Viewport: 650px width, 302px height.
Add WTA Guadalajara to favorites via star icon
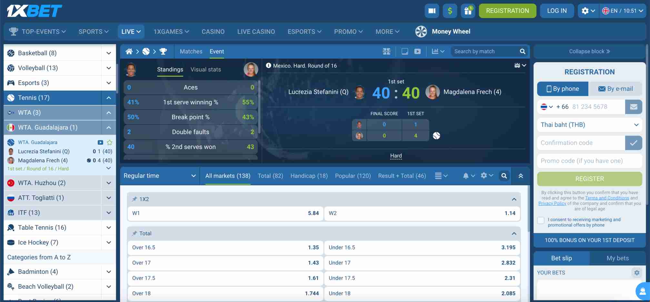click(x=110, y=142)
